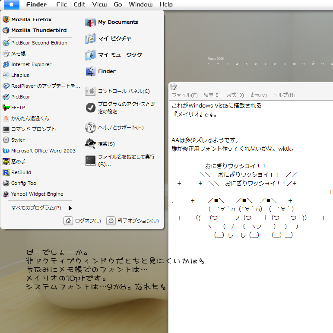Viewport: 333px width, 333px height.
Task: Open PictBear Second Edition
Action: (x=35, y=43)
